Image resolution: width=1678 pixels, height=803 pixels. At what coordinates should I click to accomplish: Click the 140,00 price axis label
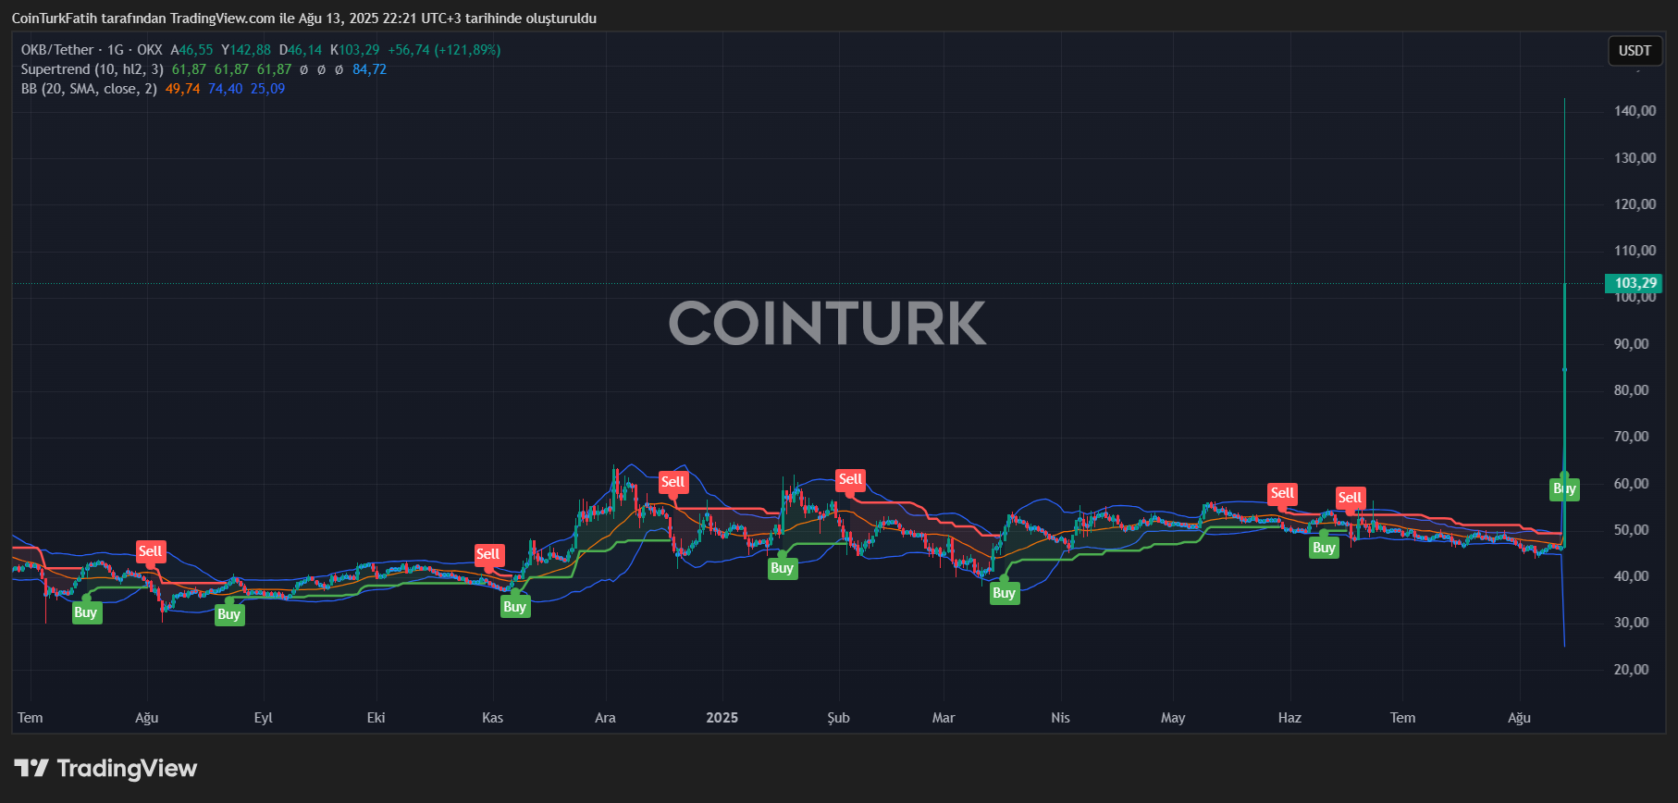pyautogui.click(x=1635, y=111)
